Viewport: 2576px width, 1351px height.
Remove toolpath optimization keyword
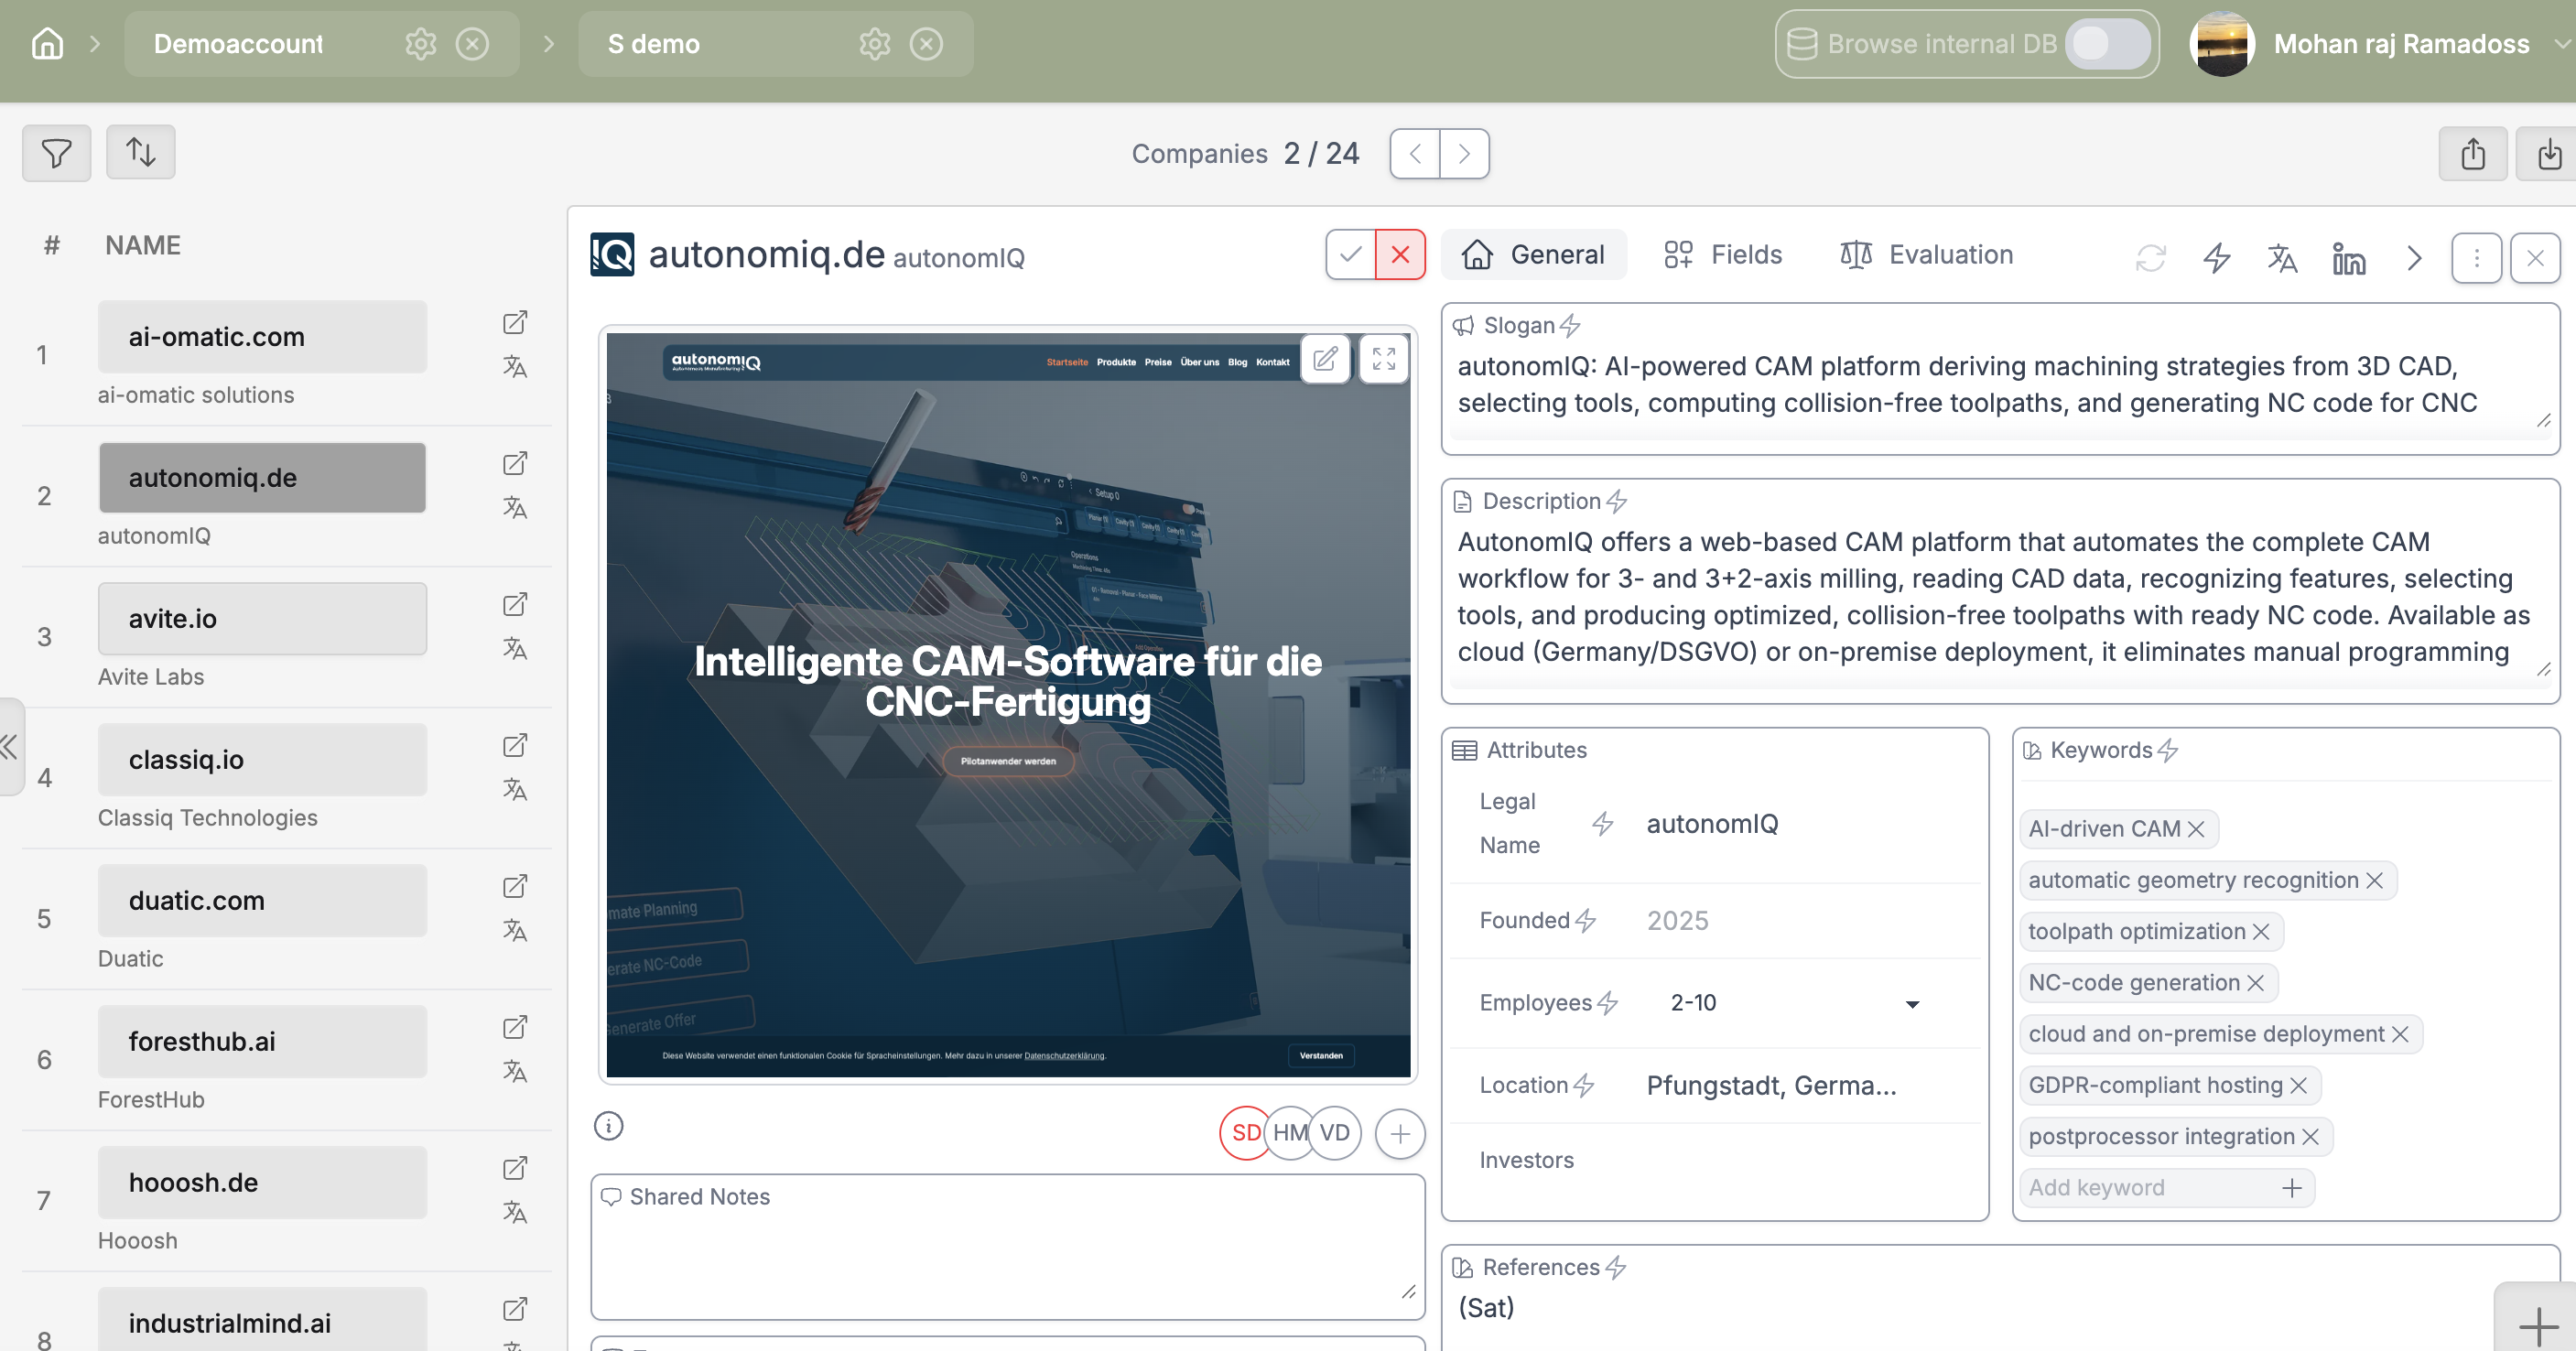point(2261,932)
